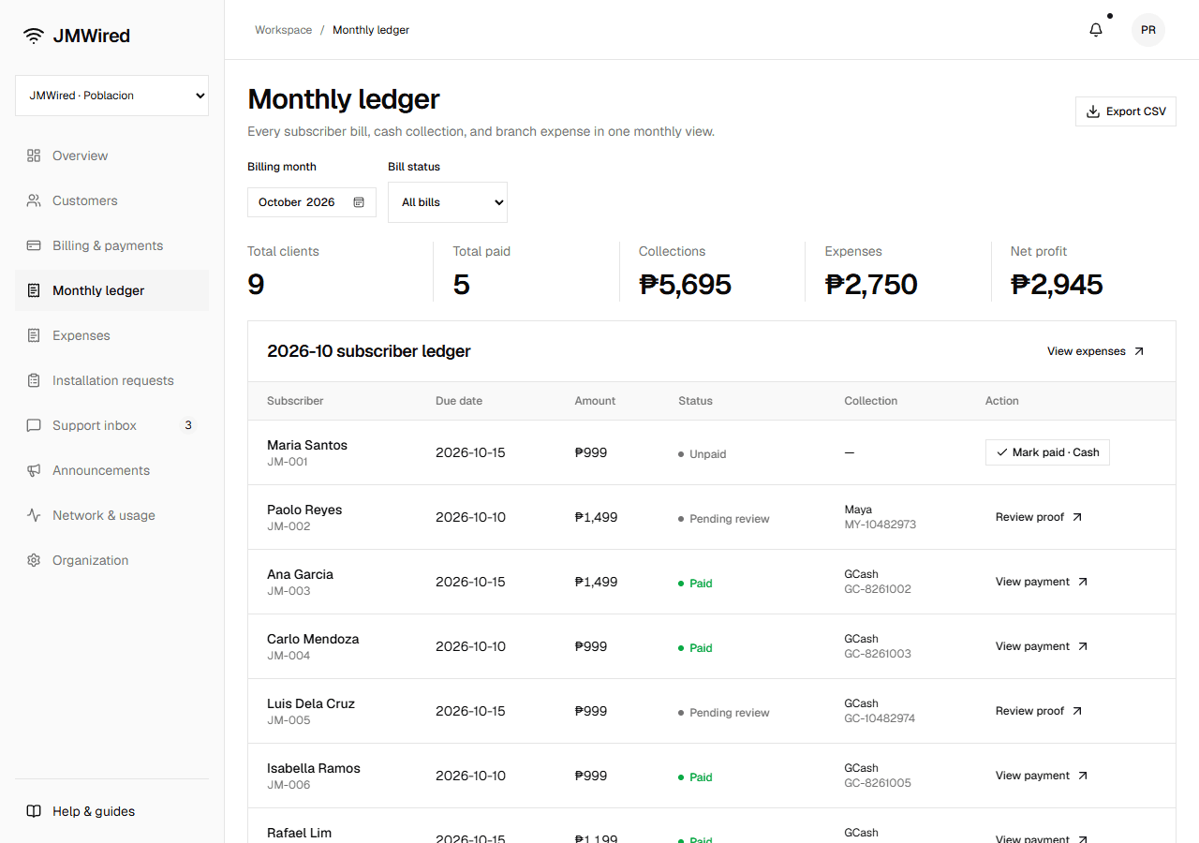Image resolution: width=1199 pixels, height=843 pixels.
Task: Click the JMWired wifi logo icon
Action: (x=34, y=37)
